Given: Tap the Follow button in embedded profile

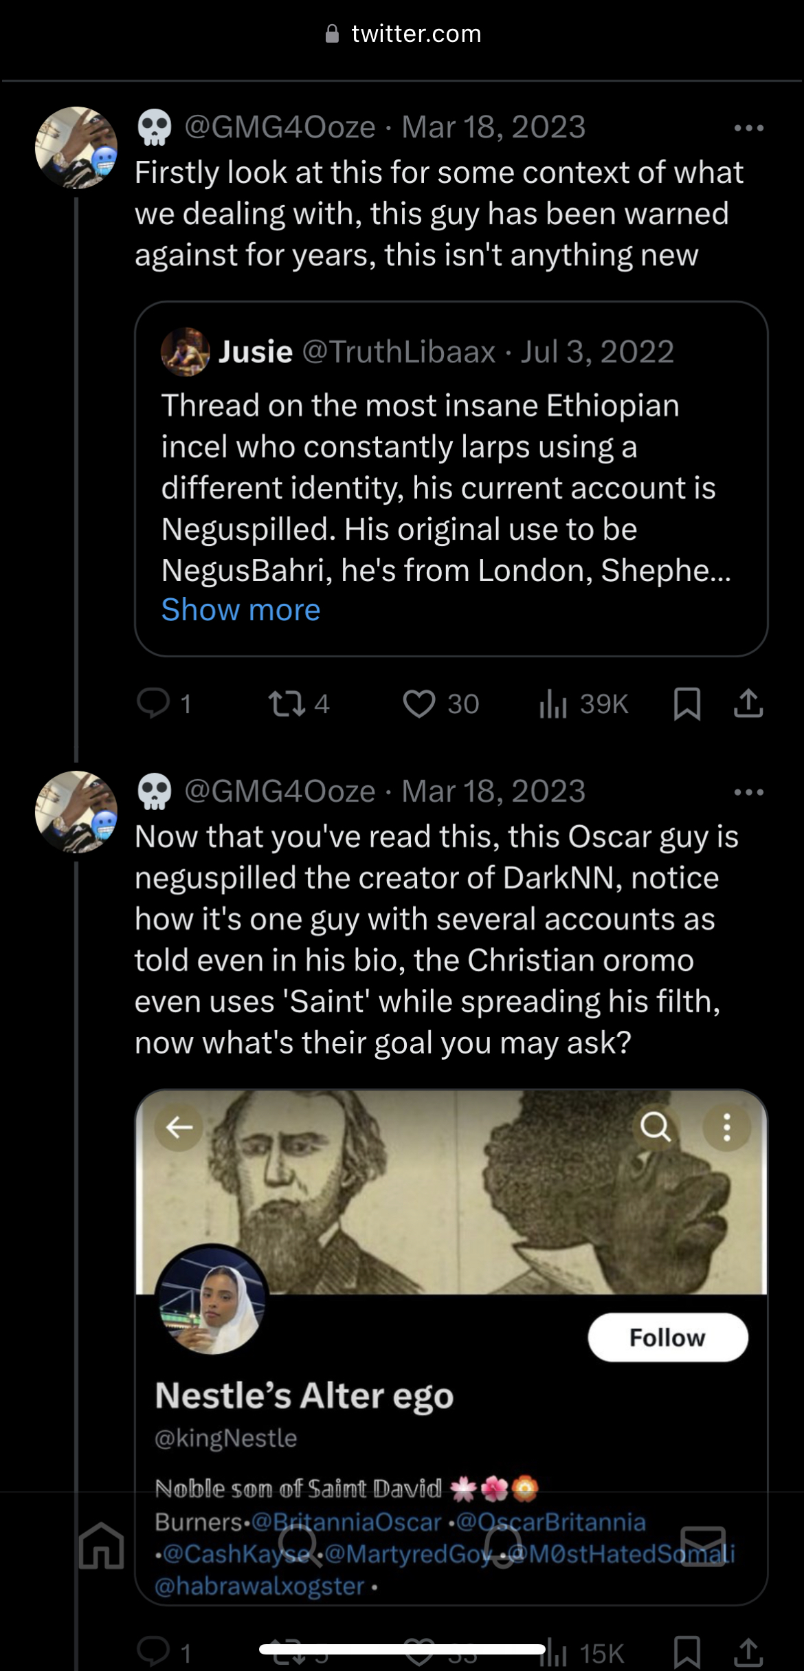Looking at the screenshot, I should click(x=668, y=1337).
